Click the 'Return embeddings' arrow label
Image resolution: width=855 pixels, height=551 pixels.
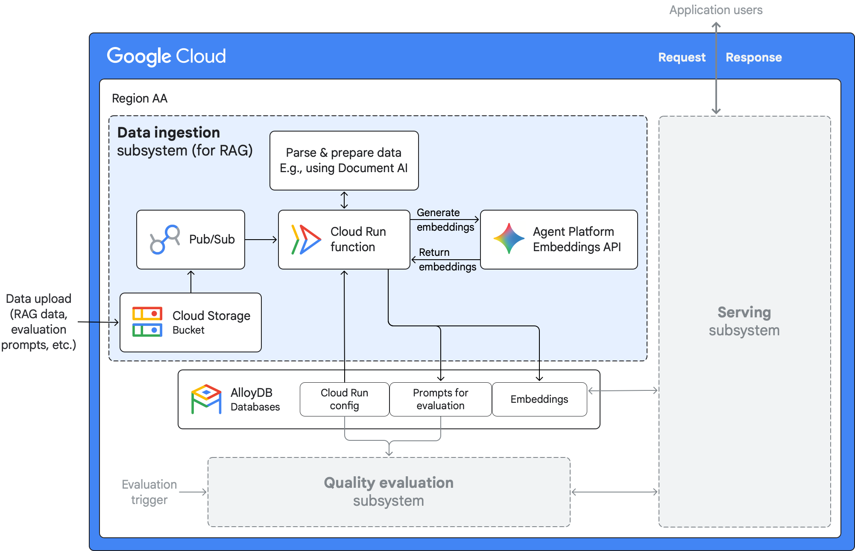(447, 259)
